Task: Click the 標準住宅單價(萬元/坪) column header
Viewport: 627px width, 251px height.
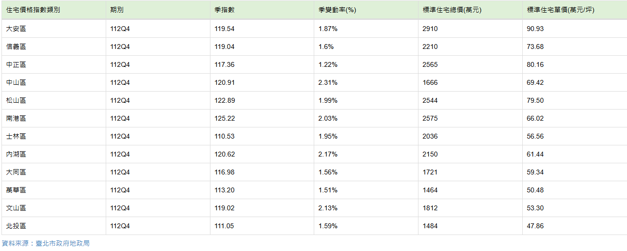Action: pos(561,10)
